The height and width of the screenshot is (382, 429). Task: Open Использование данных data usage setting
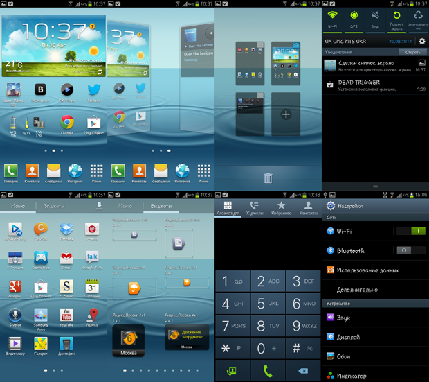[x=375, y=270]
